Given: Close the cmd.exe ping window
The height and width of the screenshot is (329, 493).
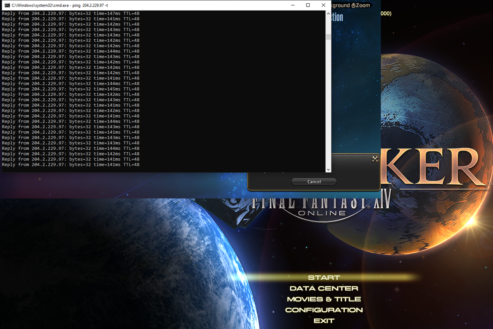Looking at the screenshot, I should point(323,5).
